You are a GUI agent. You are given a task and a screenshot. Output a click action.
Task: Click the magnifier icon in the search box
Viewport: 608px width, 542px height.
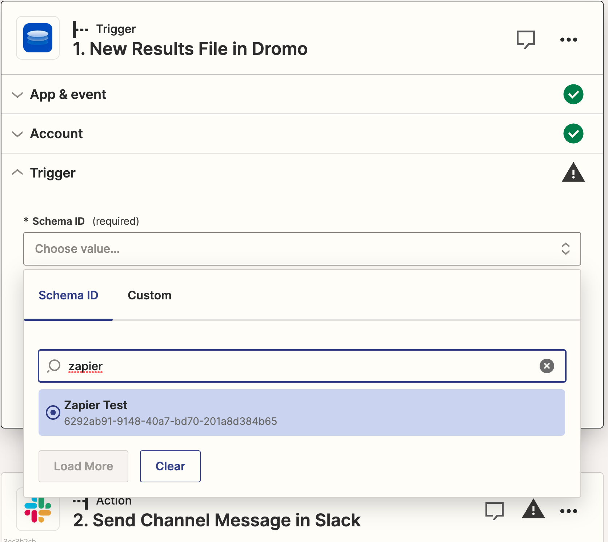(54, 366)
